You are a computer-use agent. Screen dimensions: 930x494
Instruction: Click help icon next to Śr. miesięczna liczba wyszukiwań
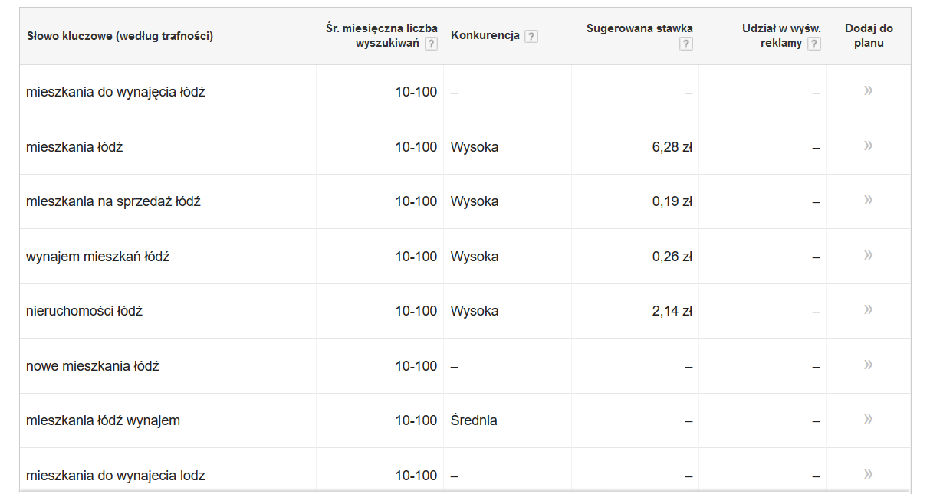click(x=431, y=44)
